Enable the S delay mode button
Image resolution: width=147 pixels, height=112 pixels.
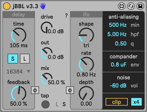coord(13,59)
